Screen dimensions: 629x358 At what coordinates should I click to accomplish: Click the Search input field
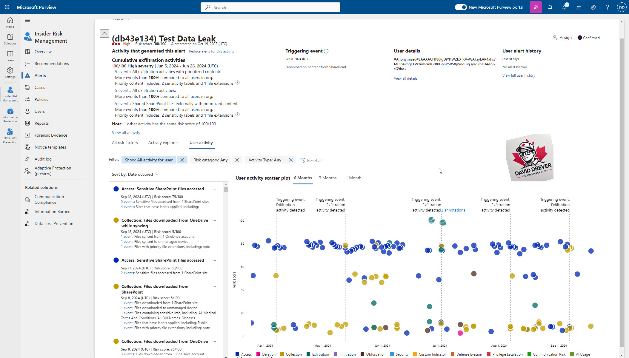click(270, 7)
